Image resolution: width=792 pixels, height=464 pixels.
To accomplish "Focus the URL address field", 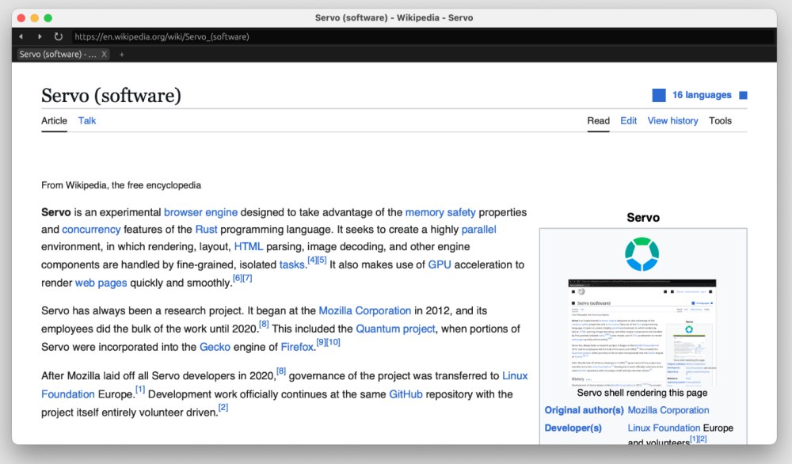I will click(420, 36).
